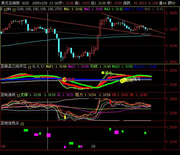The width and height of the screenshot is (180, 155).
Task: Click the yellow face icon beside 跳马
Action: coord(123,81)
